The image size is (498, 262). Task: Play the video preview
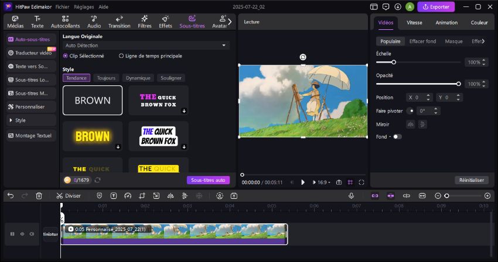tap(303, 182)
